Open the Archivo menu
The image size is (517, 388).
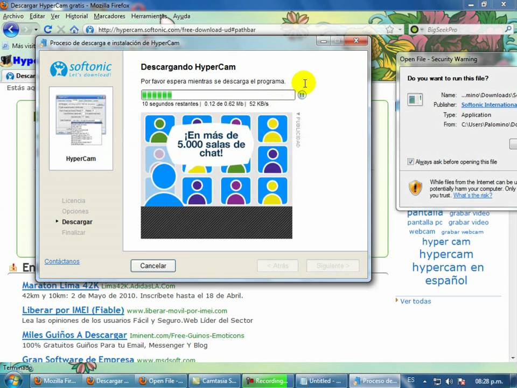[x=13, y=16]
